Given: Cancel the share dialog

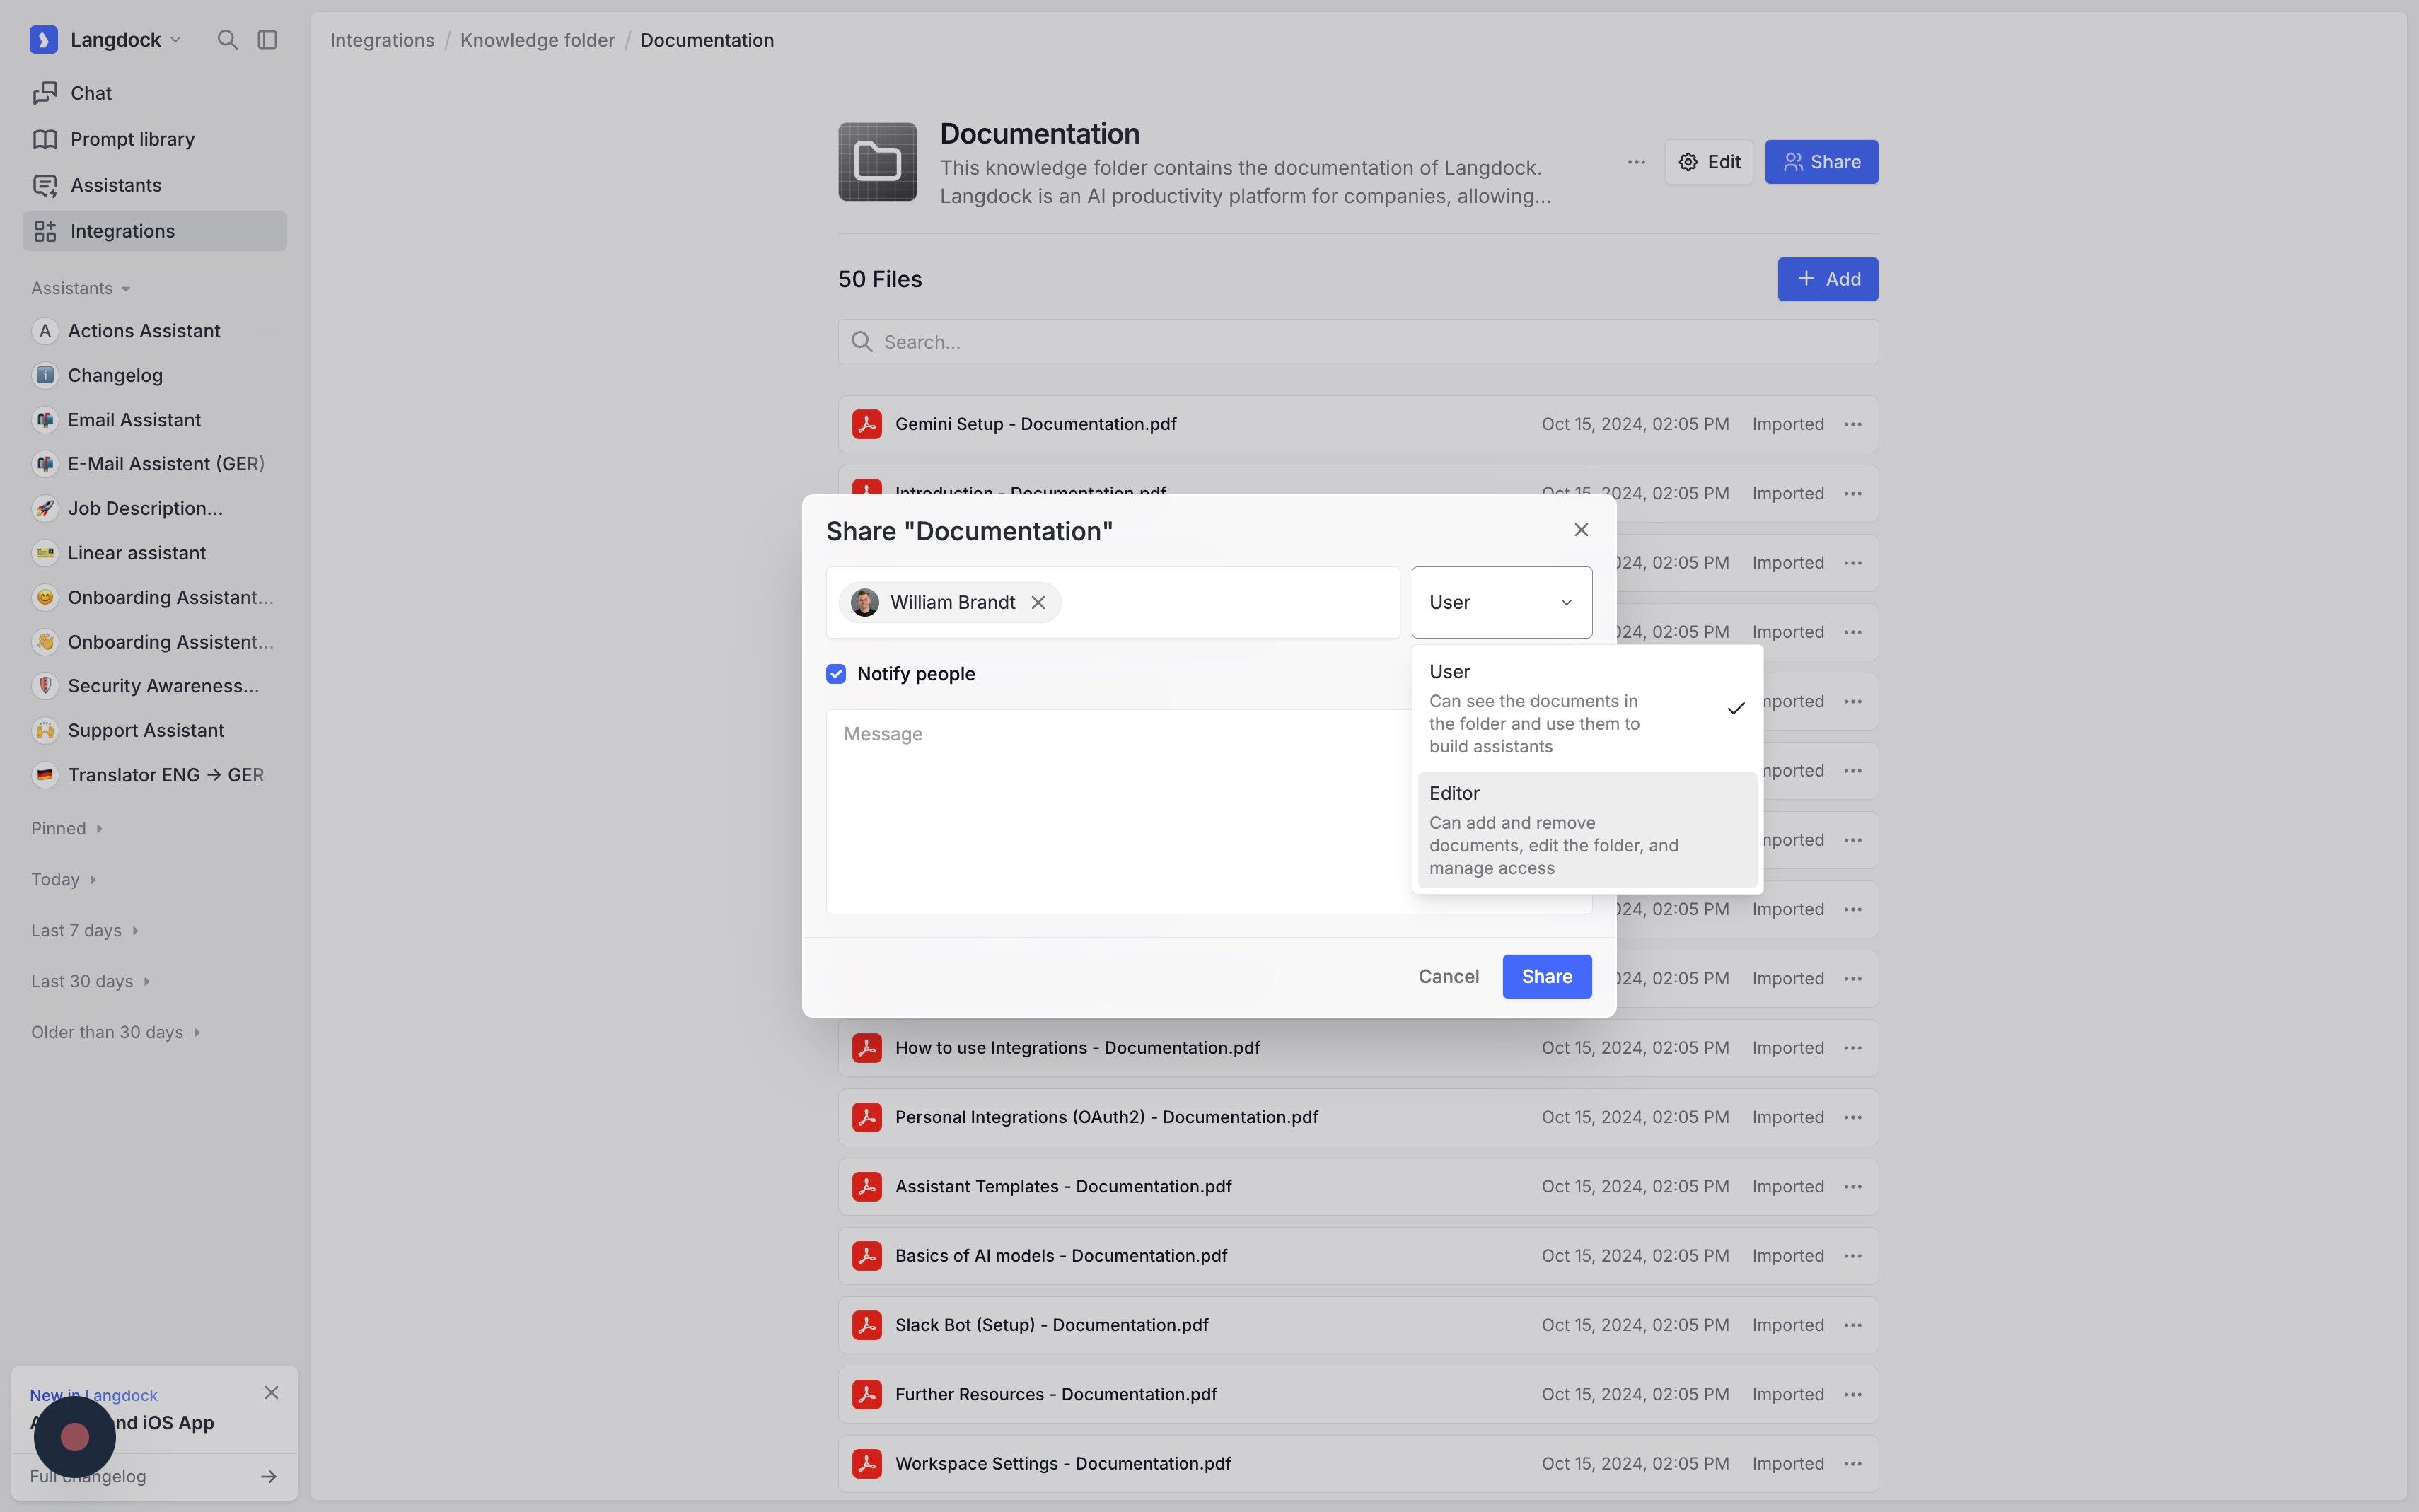Looking at the screenshot, I should click(1448, 976).
